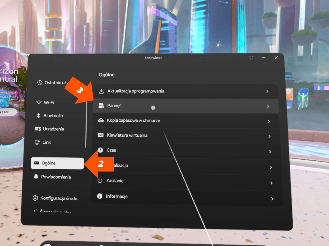The image size is (329, 246).
Task: Open the Ogólne settings category
Action: click(x=57, y=163)
